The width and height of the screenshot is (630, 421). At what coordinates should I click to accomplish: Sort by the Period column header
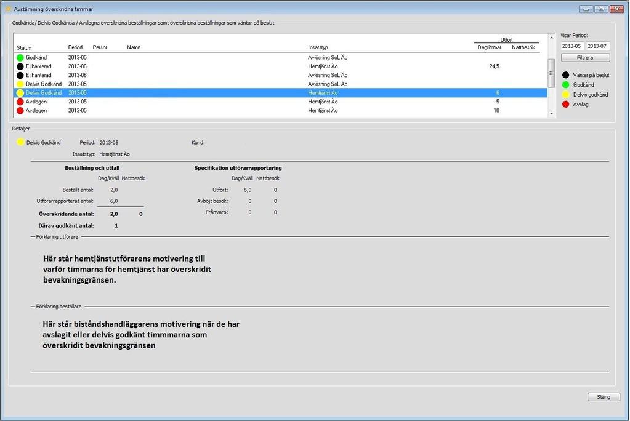coord(75,47)
